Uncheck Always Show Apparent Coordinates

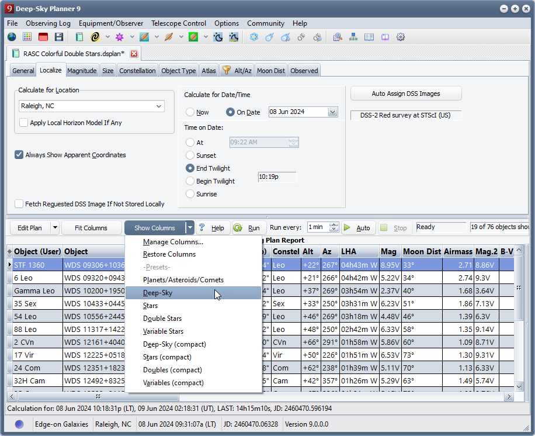19,155
